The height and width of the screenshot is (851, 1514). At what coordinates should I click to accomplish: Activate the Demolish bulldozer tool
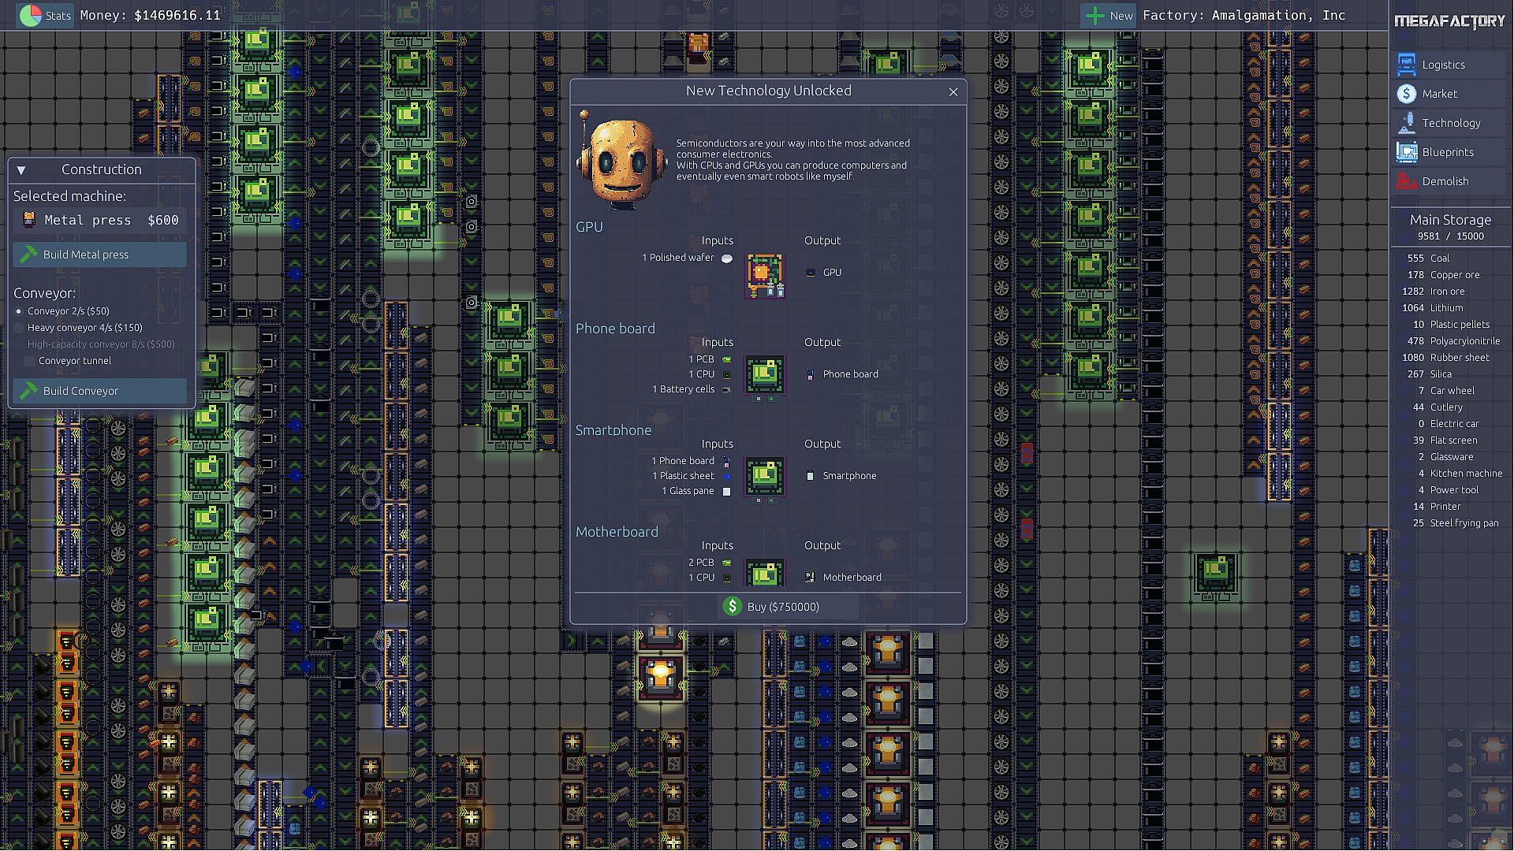[x=1406, y=181]
